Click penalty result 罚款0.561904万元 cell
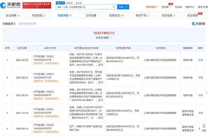This screenshot has height=138, width=208. 123,60
